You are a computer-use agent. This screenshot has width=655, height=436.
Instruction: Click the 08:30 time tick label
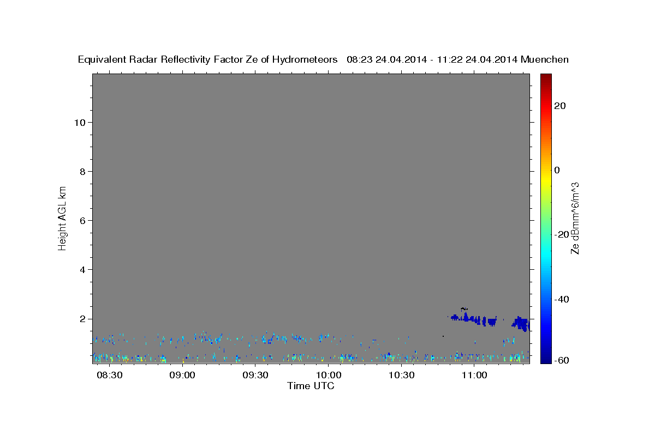[x=109, y=376]
